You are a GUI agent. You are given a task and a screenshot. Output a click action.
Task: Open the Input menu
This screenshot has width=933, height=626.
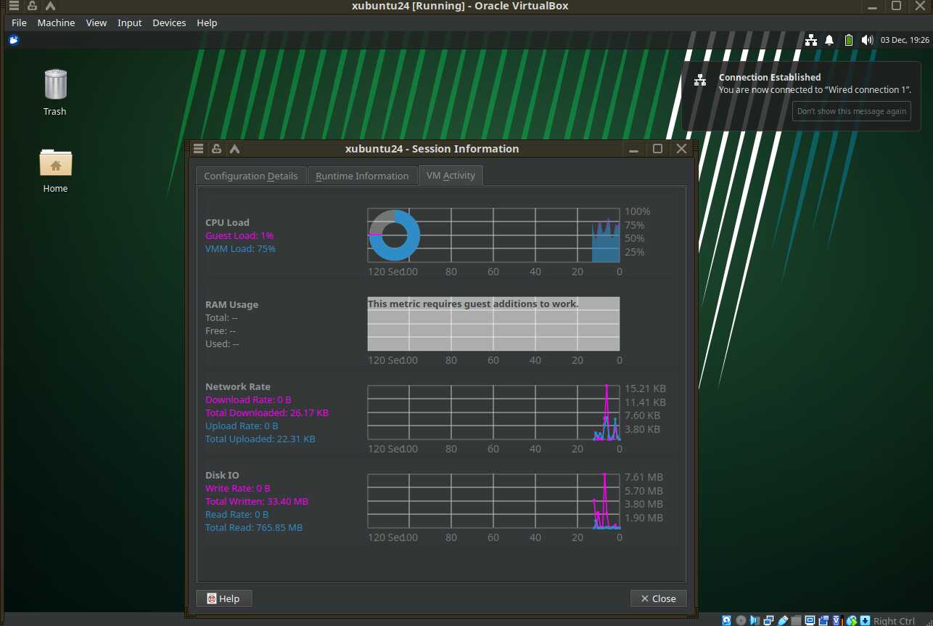pyautogui.click(x=129, y=23)
